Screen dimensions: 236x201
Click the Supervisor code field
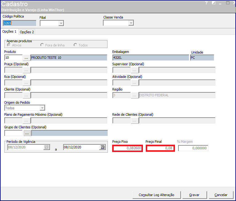121,70
